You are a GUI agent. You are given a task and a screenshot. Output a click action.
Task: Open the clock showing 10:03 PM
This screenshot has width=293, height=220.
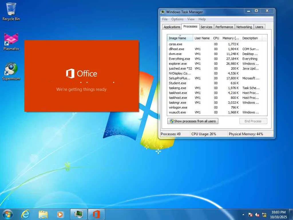(278, 215)
